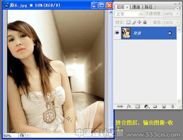Viewport: 183px width, 140px height.
Task: Select the 背景 layer thumbnail
Action: pyautogui.click(x=126, y=33)
